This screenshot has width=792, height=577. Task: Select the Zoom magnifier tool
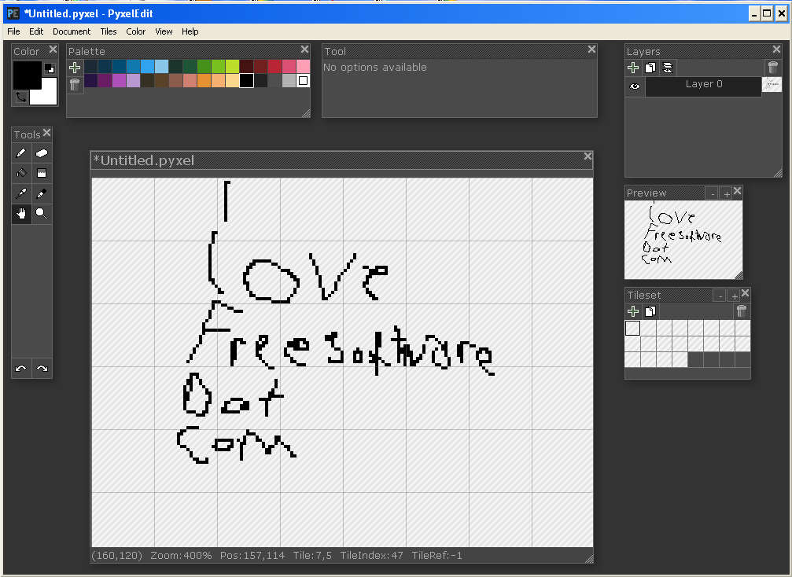42,213
